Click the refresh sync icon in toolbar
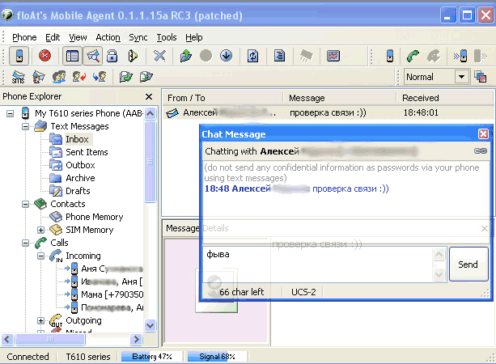Image resolution: width=496 pixels, height=364 pixels. (252, 56)
